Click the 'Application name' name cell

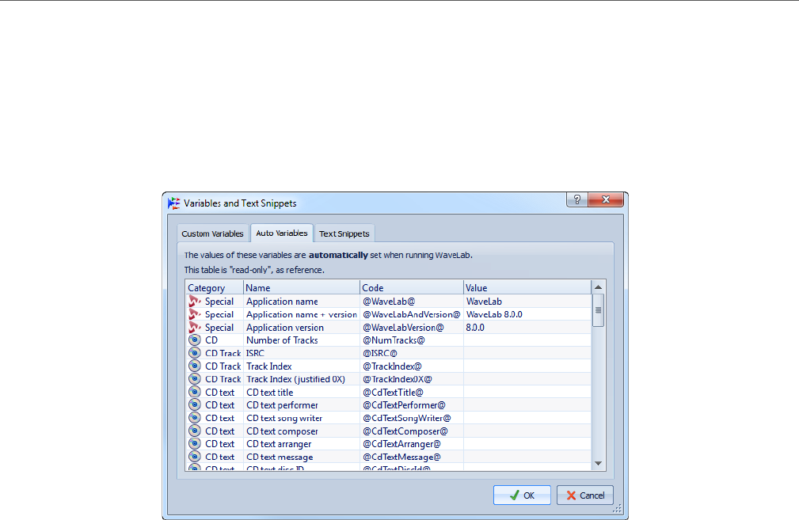(302, 302)
